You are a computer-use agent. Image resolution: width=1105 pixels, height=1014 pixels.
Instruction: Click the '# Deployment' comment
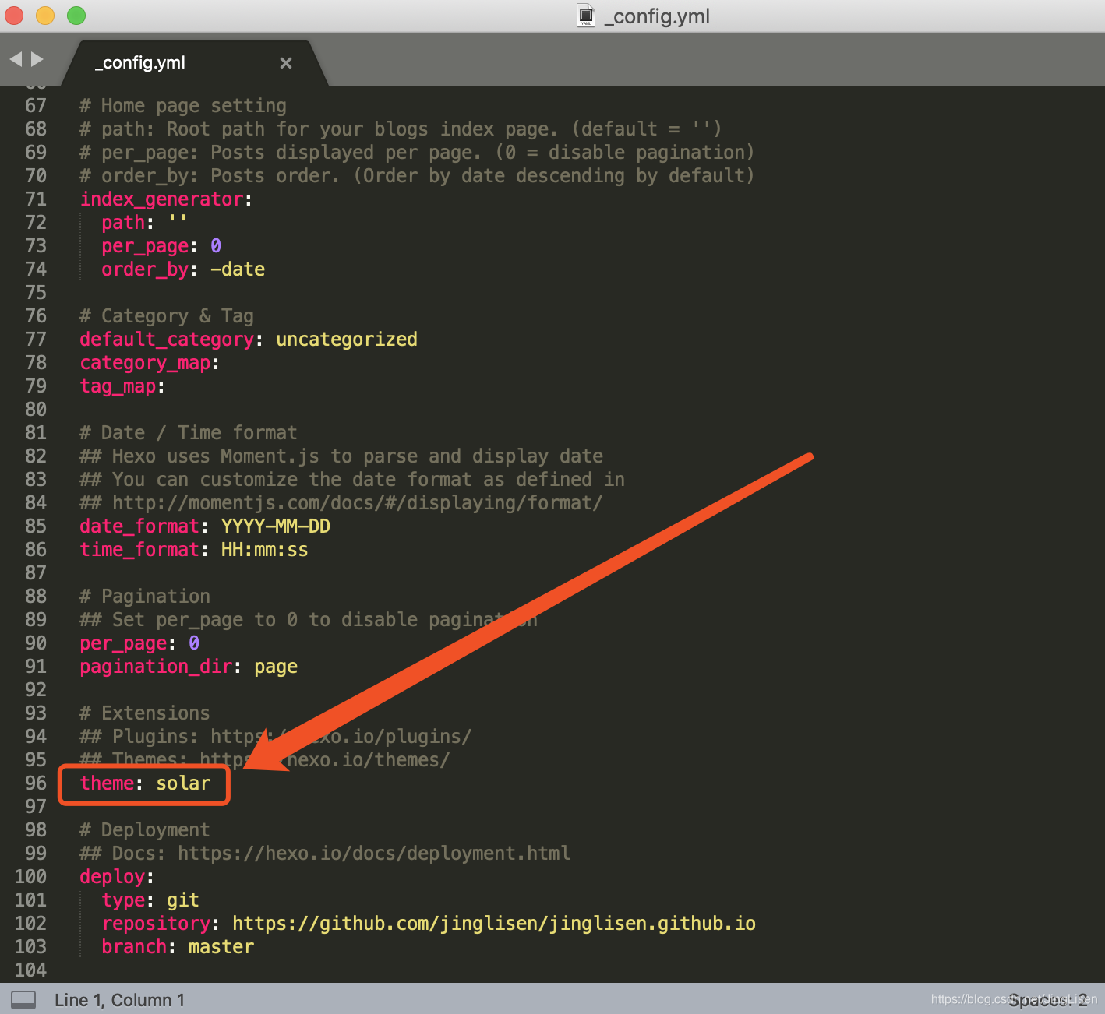[145, 830]
